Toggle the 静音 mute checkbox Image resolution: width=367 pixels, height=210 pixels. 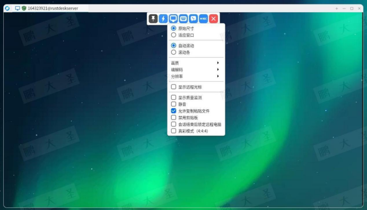173,104
